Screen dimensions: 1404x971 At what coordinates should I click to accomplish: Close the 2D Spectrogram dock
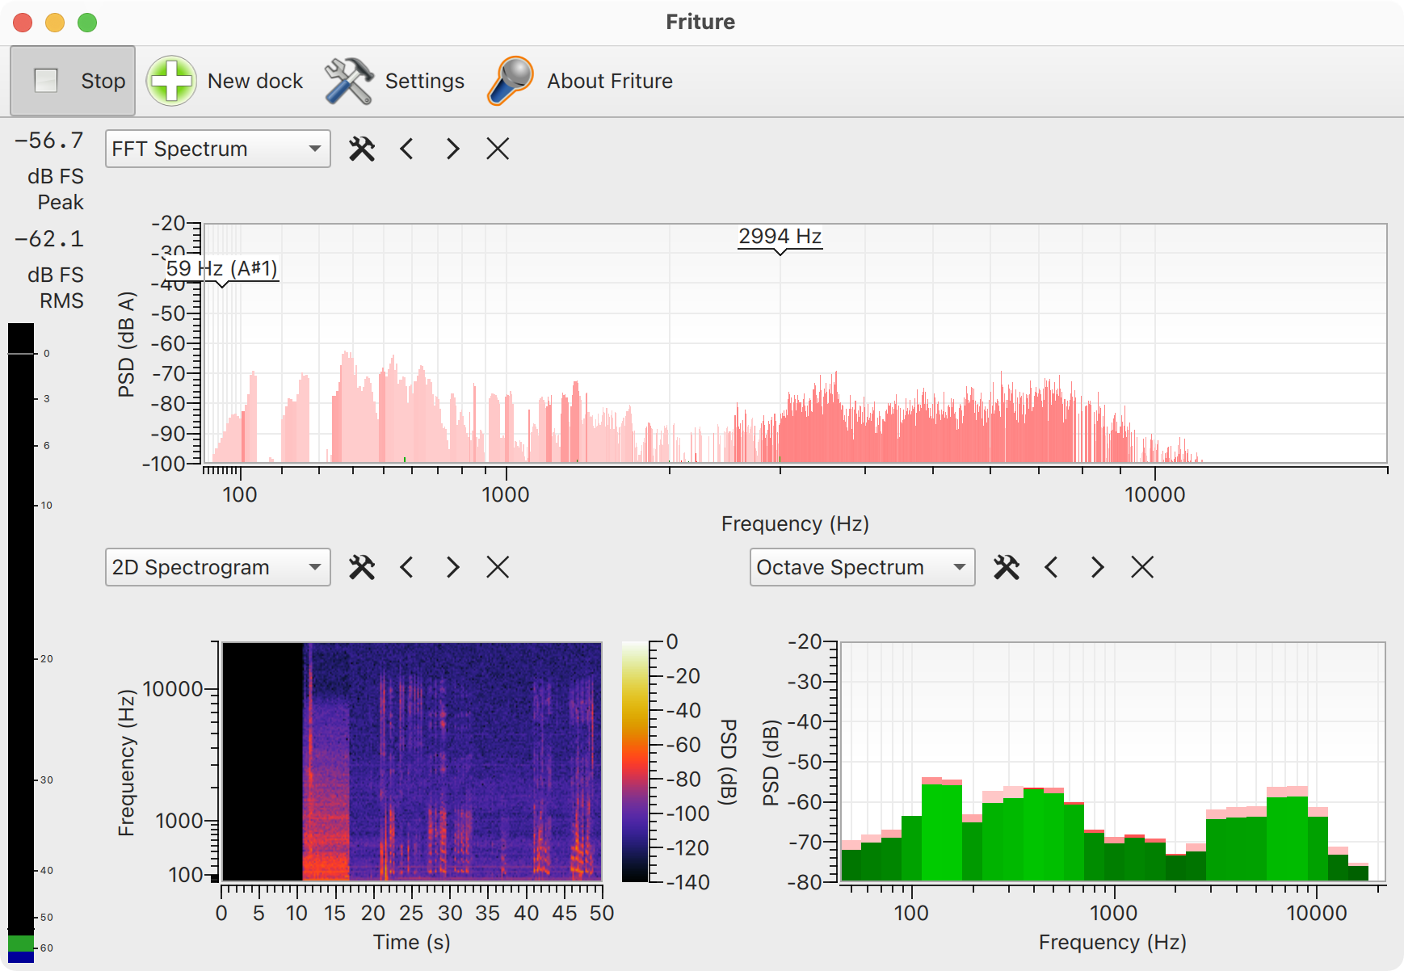498,567
